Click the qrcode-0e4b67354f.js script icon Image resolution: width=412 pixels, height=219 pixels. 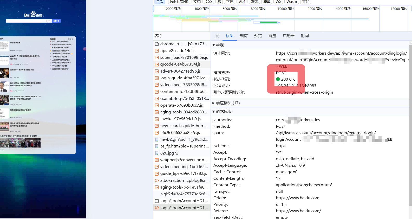point(157,64)
